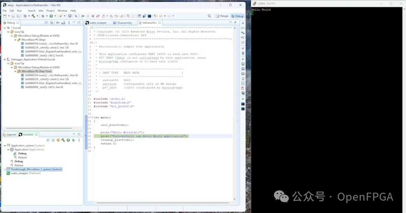
Task: Click the Resume debug icon in toolbar
Action: coord(83,16)
